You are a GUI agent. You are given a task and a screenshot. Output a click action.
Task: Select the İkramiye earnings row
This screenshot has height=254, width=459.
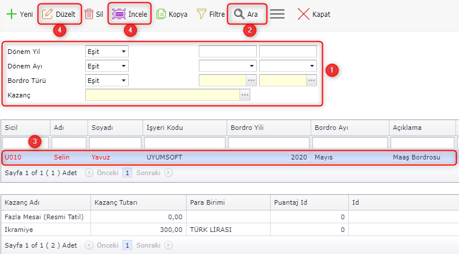click(174, 229)
